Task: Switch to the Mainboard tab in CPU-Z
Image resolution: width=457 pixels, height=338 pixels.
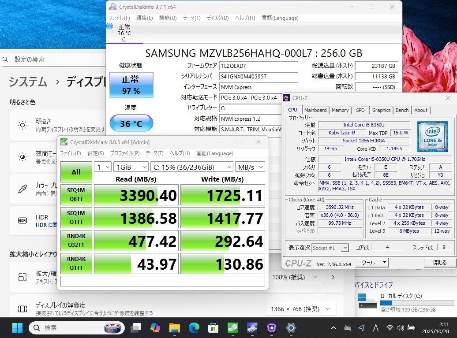Action: 315,110
